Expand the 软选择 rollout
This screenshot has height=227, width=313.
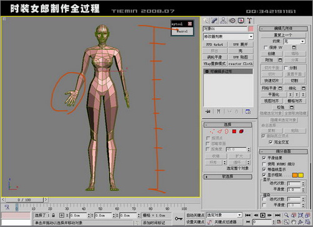click(x=228, y=177)
